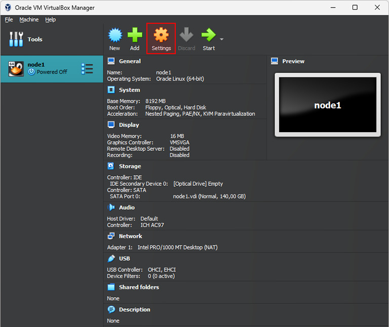Viewport: 389px width, 327px height.
Task: Open the Start button dropdown arrow
Action: point(221,39)
